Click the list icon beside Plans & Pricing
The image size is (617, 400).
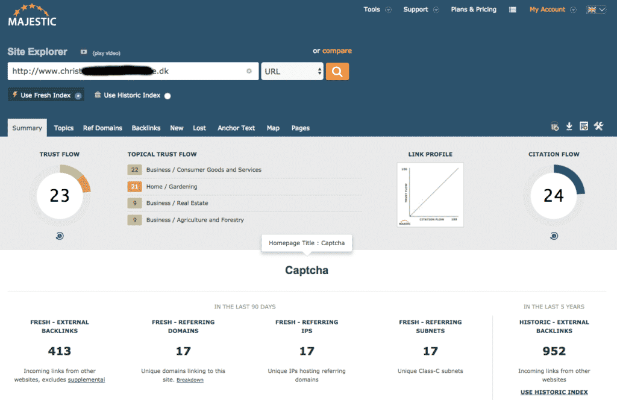(x=512, y=10)
